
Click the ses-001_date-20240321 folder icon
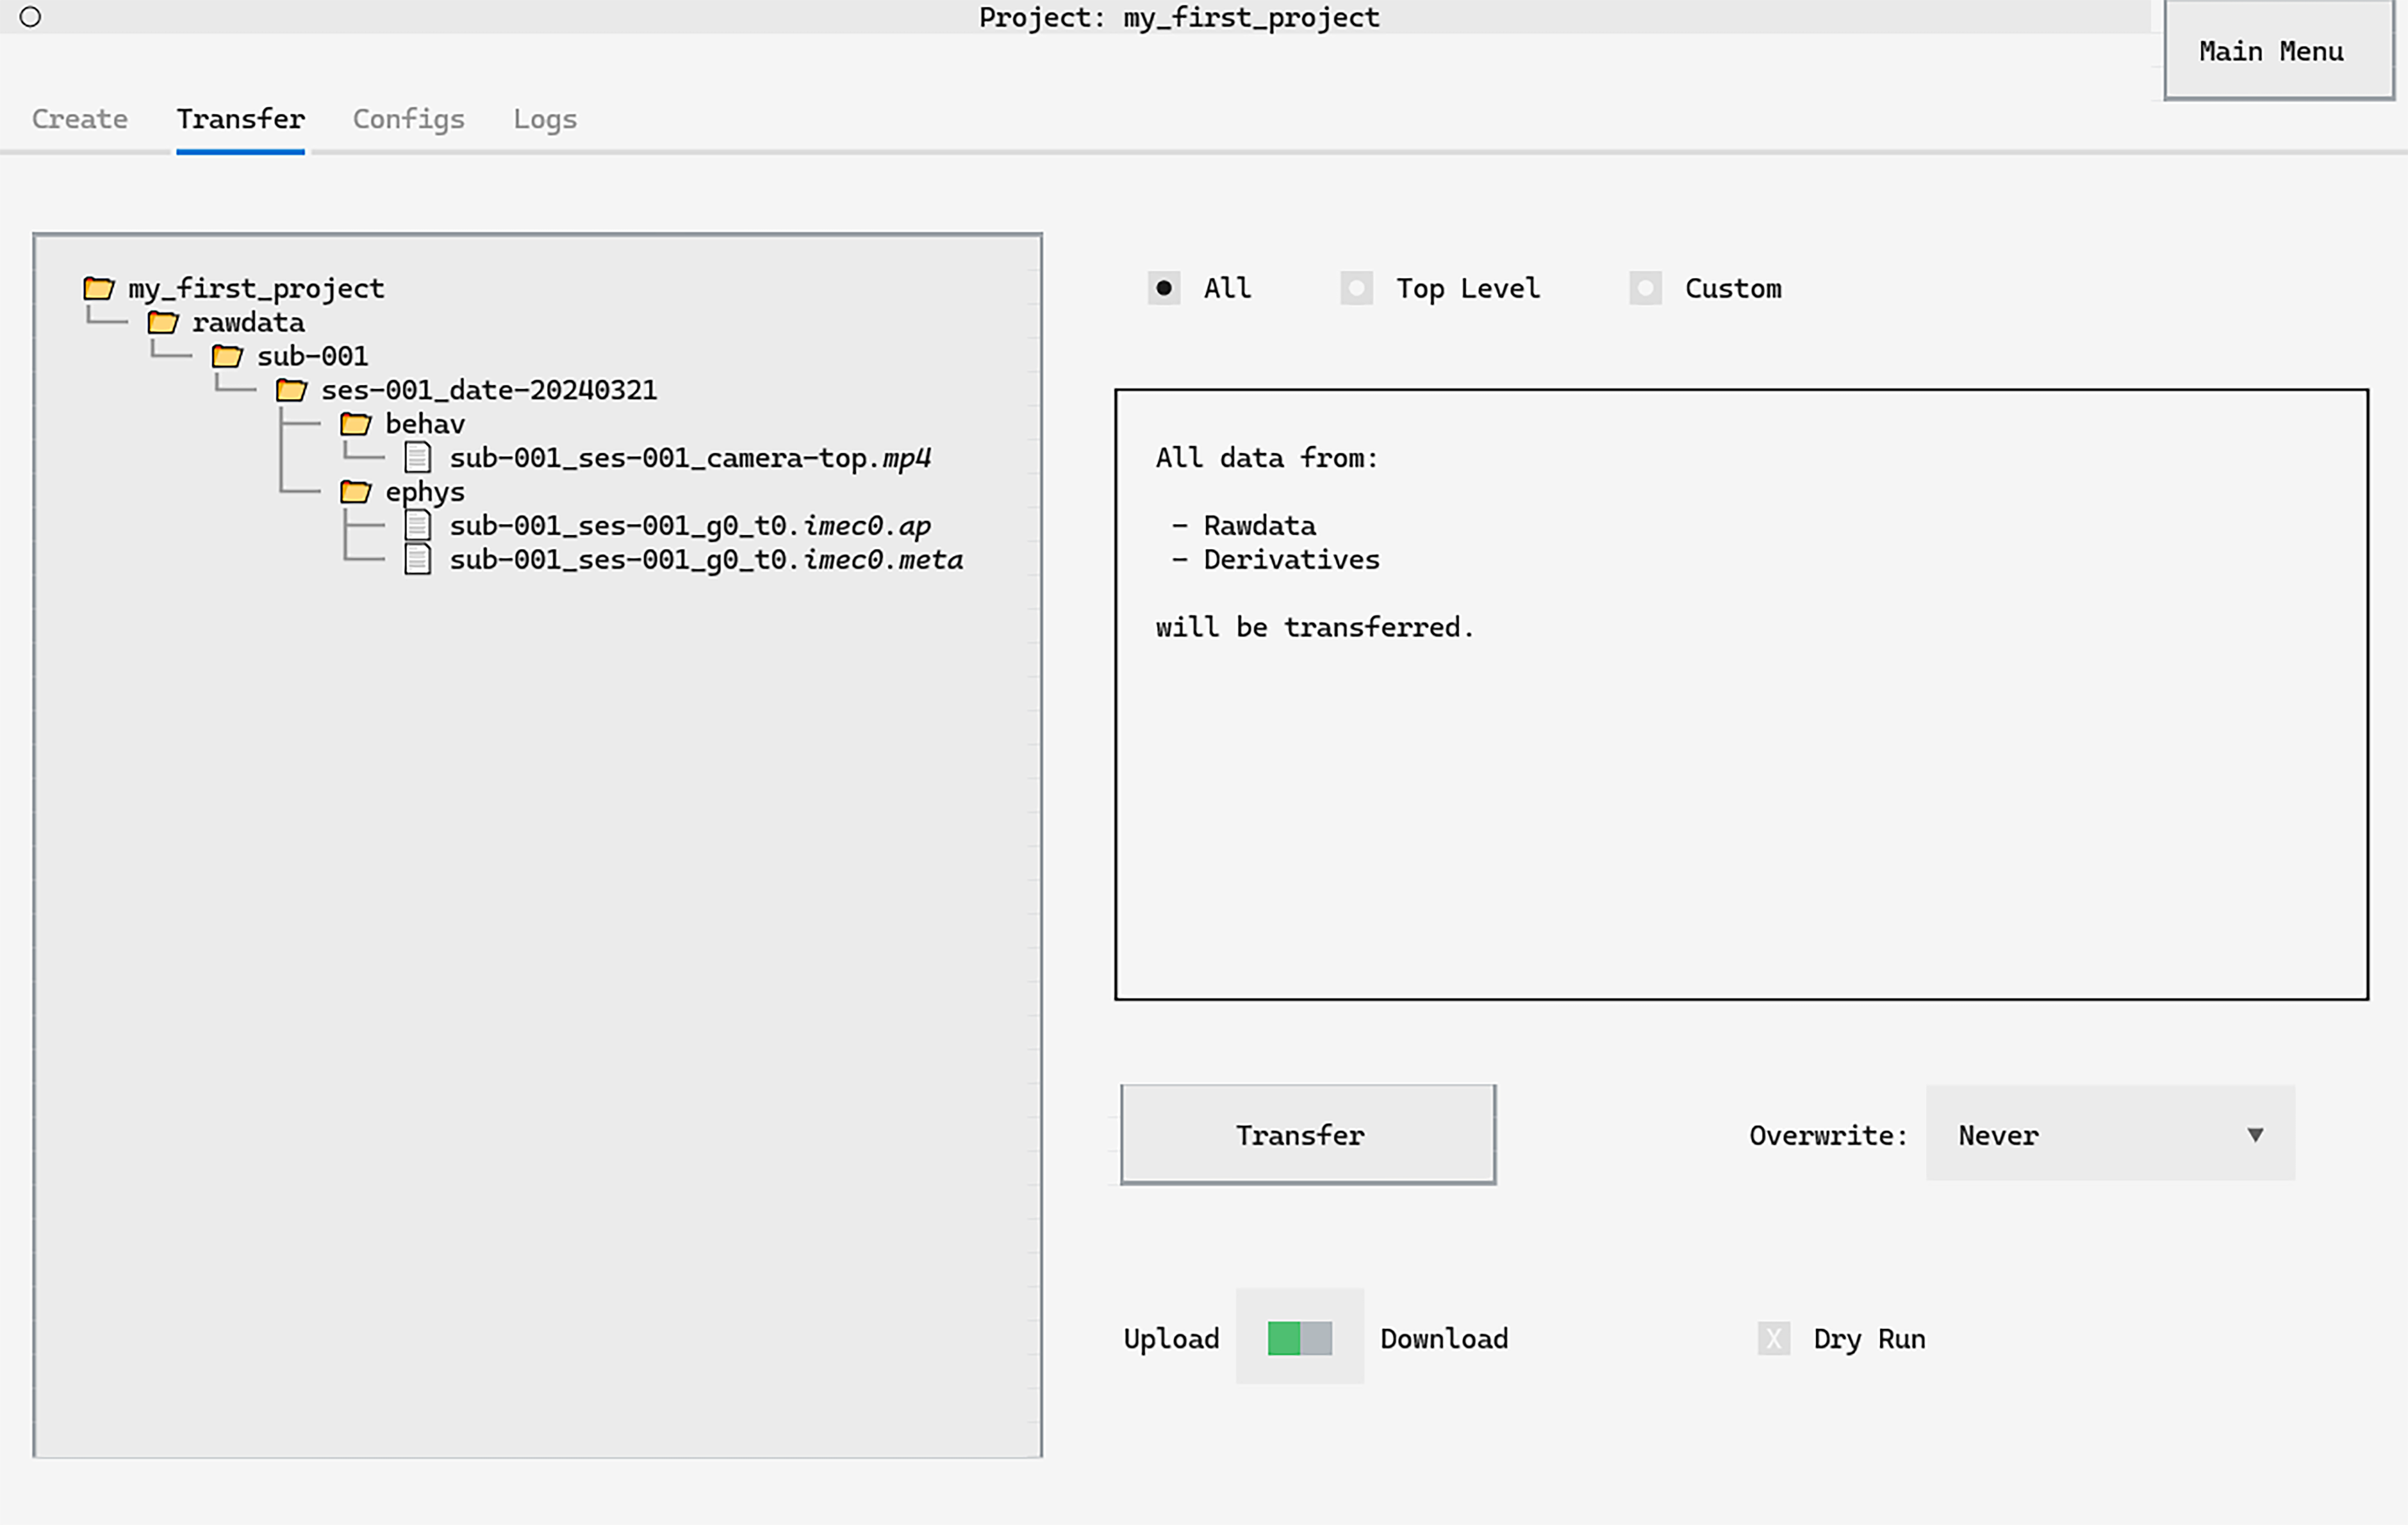(291, 391)
